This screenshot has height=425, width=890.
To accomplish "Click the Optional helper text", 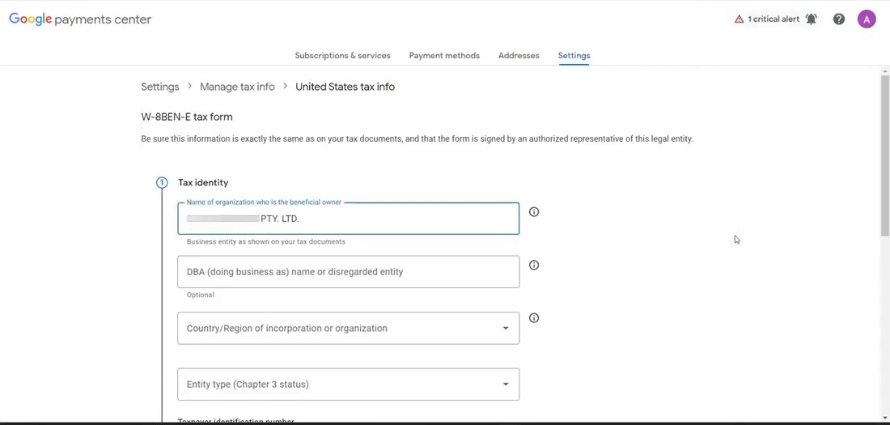I will 201,295.
